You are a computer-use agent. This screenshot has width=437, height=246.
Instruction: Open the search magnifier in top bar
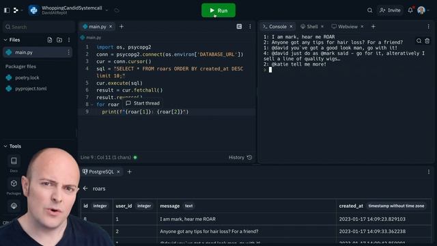pyautogui.click(x=369, y=10)
